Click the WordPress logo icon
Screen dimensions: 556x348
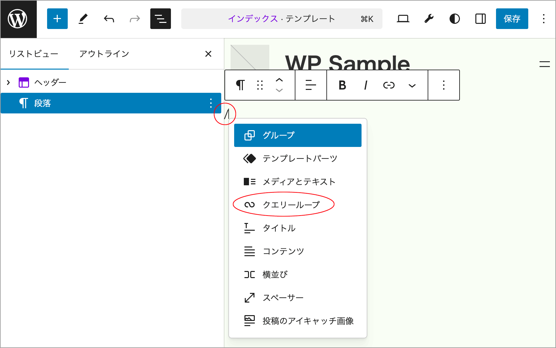18,19
